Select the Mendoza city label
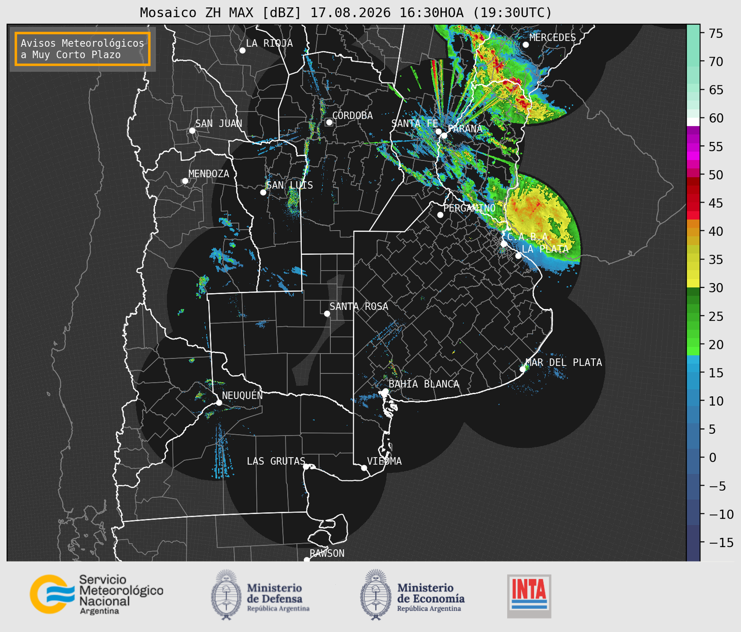Viewport: 741px width, 632px height. (x=209, y=174)
